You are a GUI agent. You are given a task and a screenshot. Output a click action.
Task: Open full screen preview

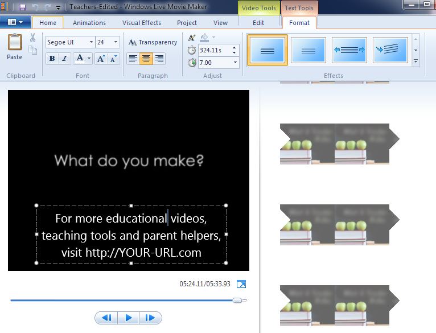tap(241, 284)
